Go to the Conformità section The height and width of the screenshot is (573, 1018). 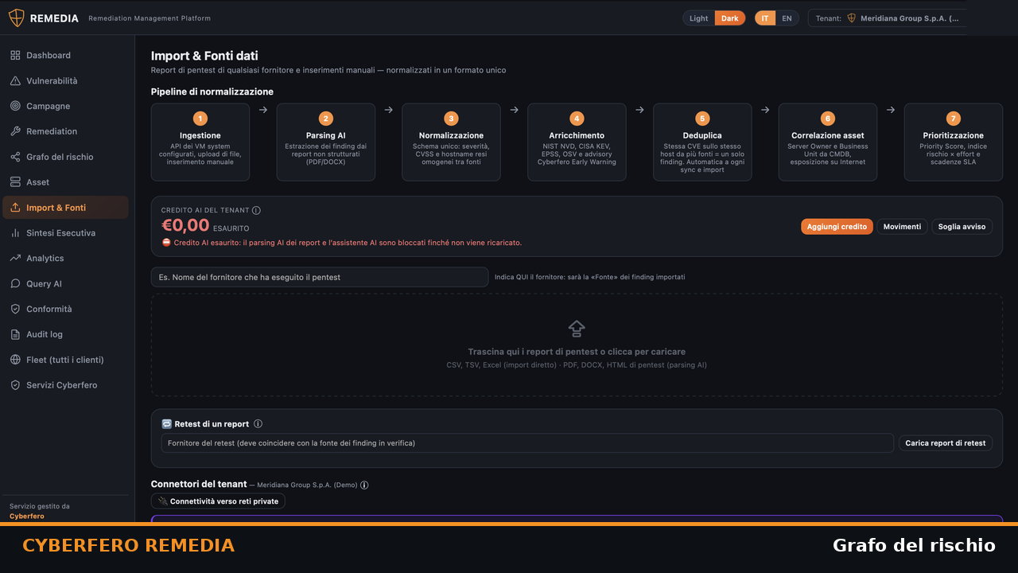[x=65, y=310]
